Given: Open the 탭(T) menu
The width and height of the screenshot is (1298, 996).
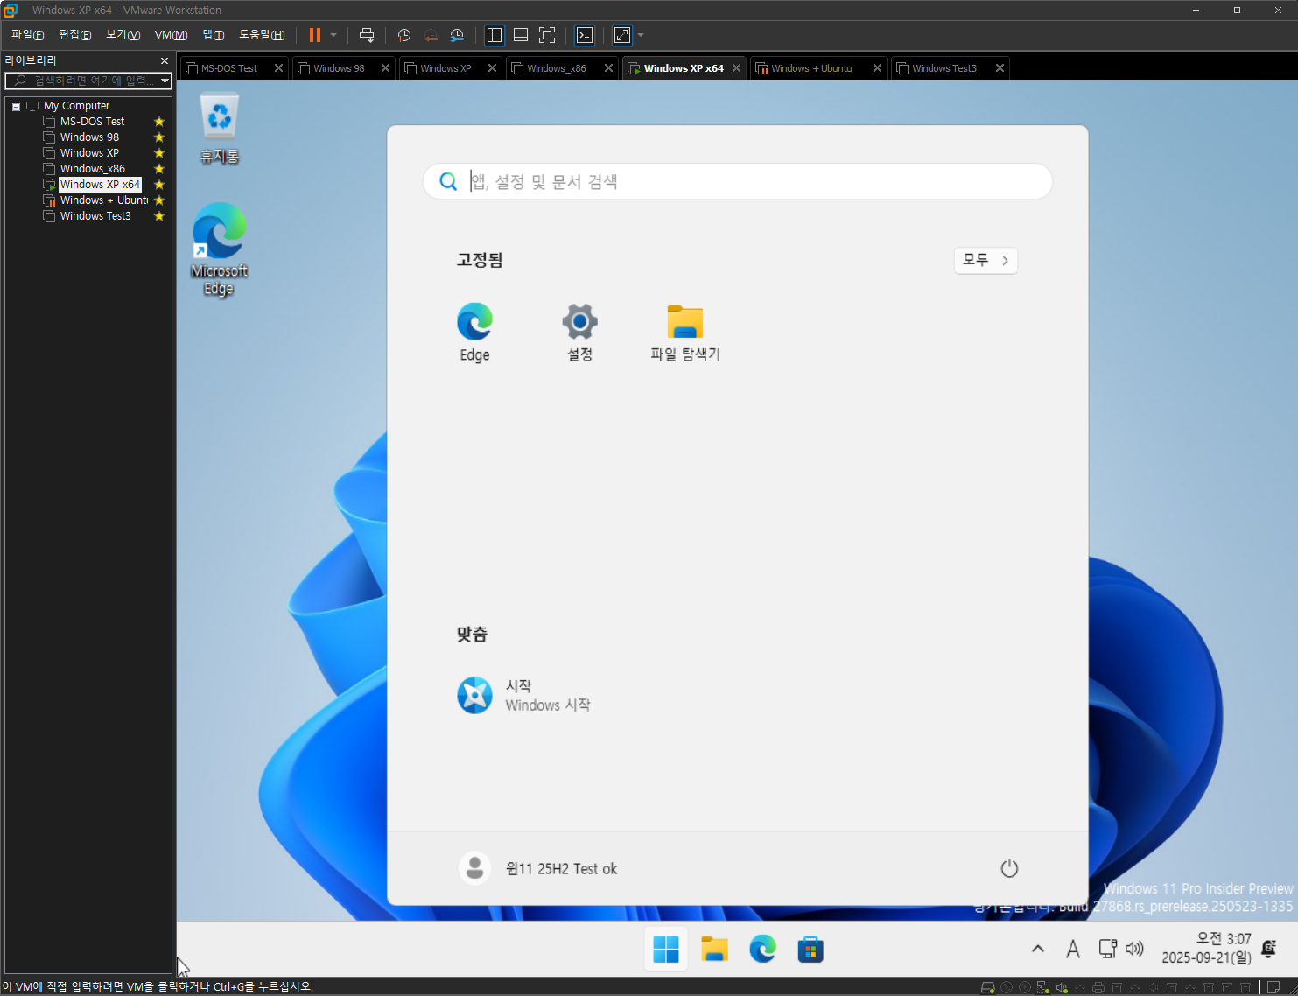Looking at the screenshot, I should coord(214,35).
